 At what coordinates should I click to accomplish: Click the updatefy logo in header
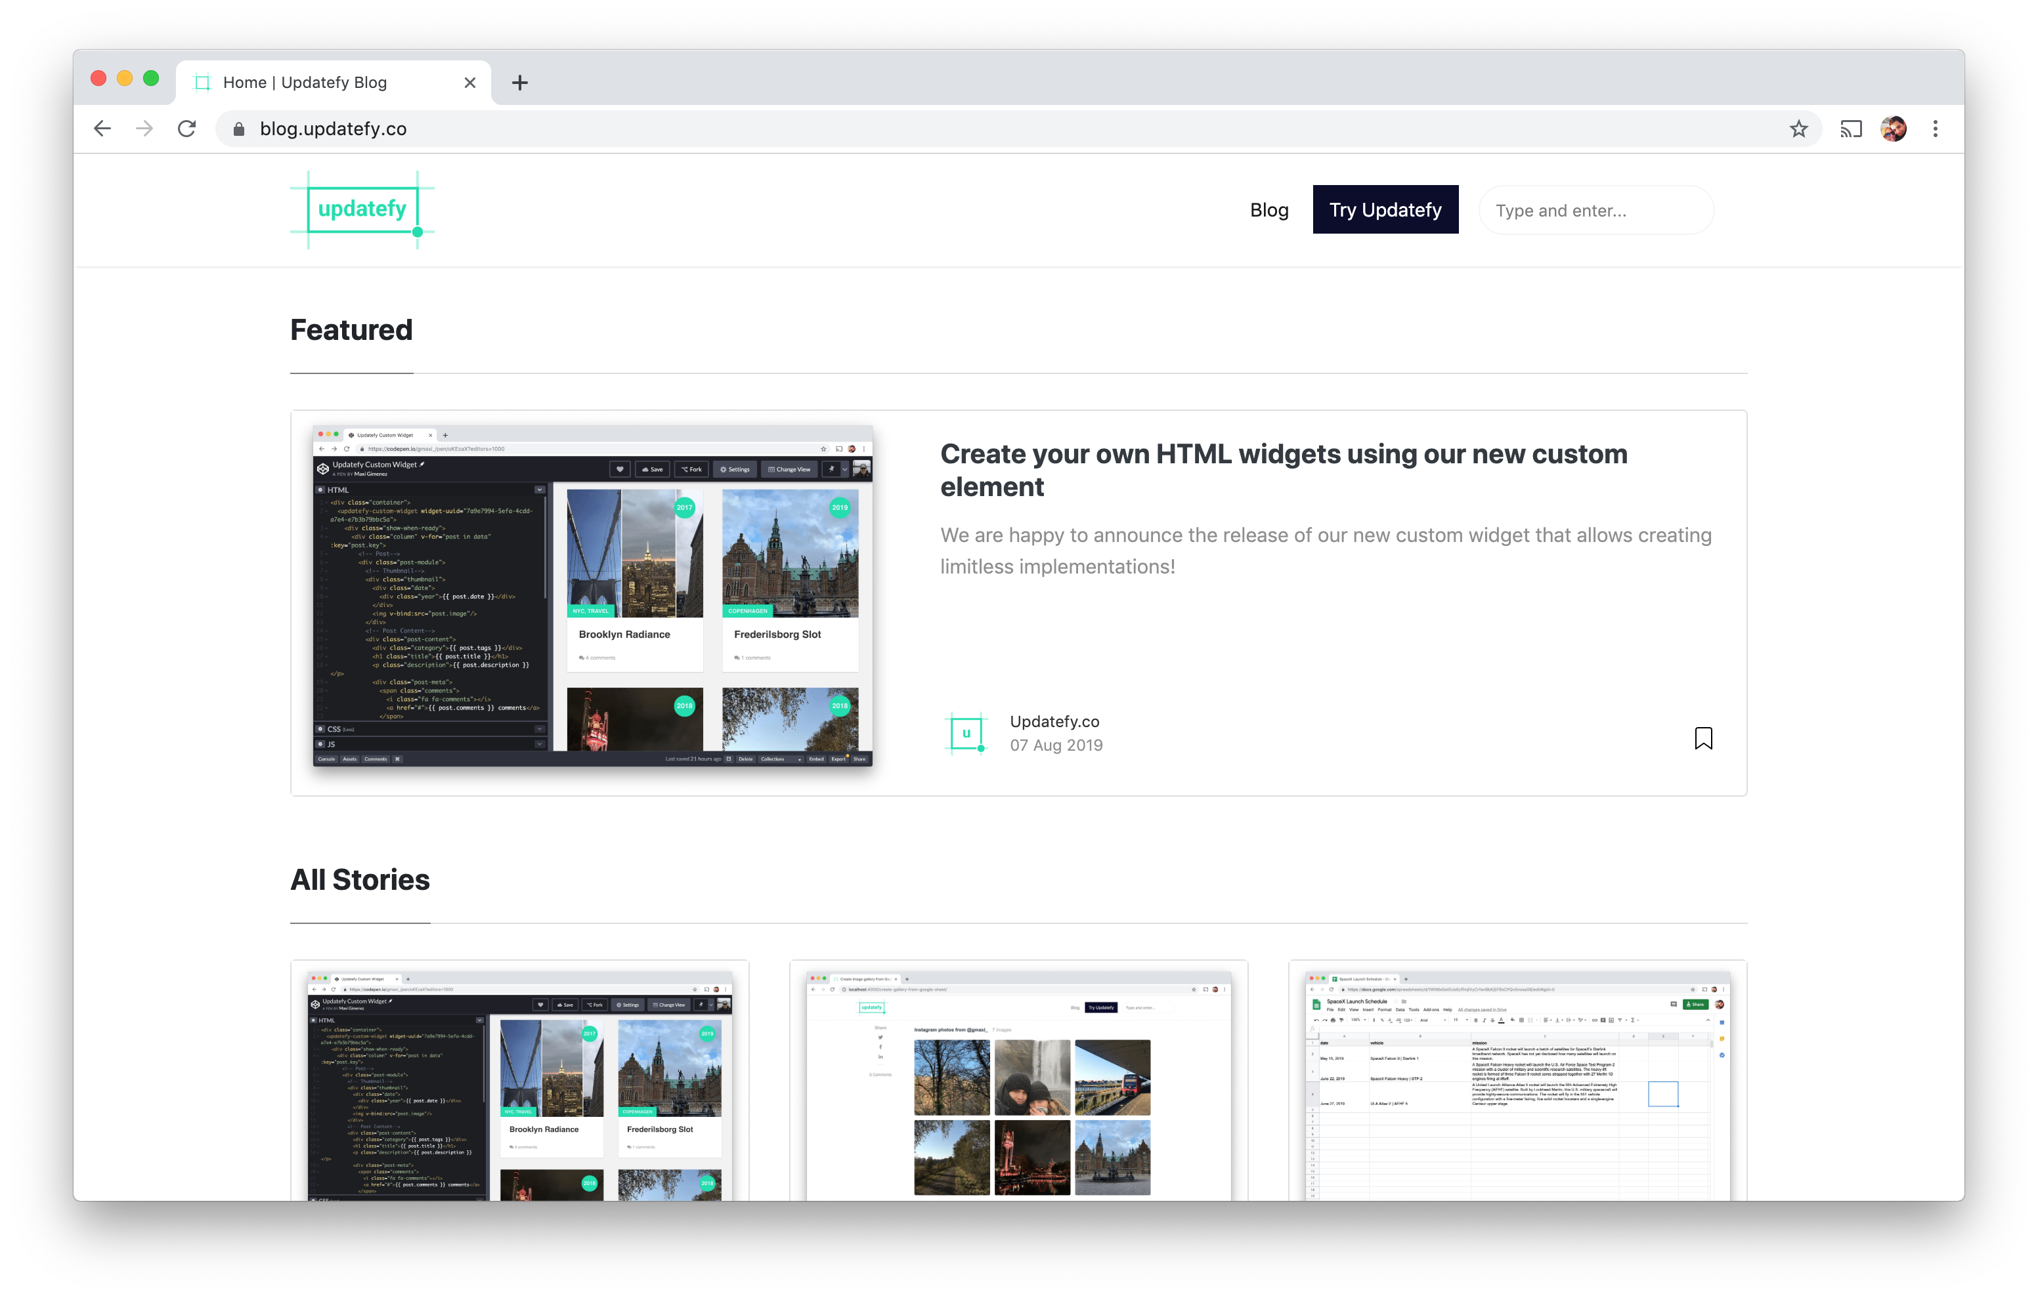tap(362, 209)
